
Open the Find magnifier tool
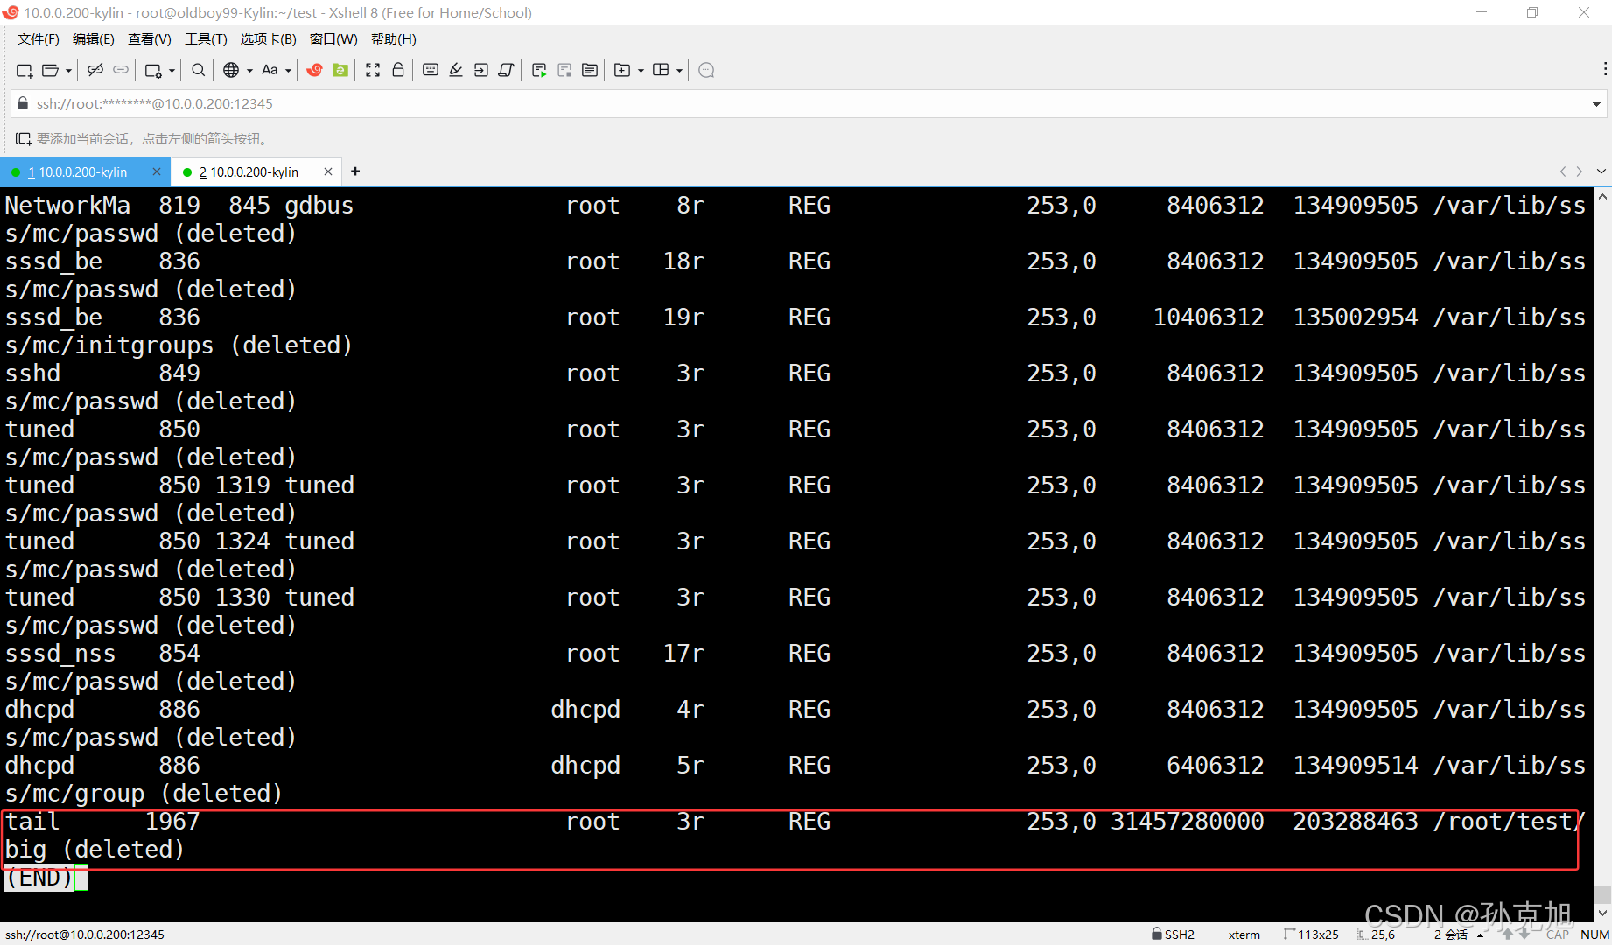tap(199, 70)
